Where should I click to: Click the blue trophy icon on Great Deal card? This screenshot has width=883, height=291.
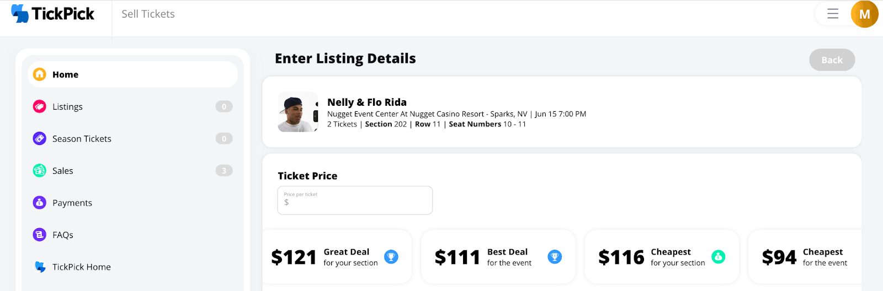click(x=391, y=257)
